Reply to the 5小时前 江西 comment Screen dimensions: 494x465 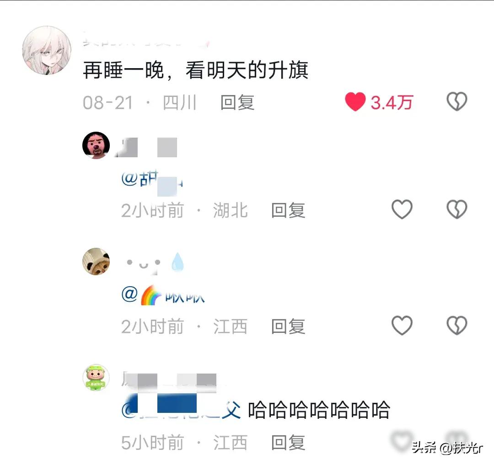(288, 443)
